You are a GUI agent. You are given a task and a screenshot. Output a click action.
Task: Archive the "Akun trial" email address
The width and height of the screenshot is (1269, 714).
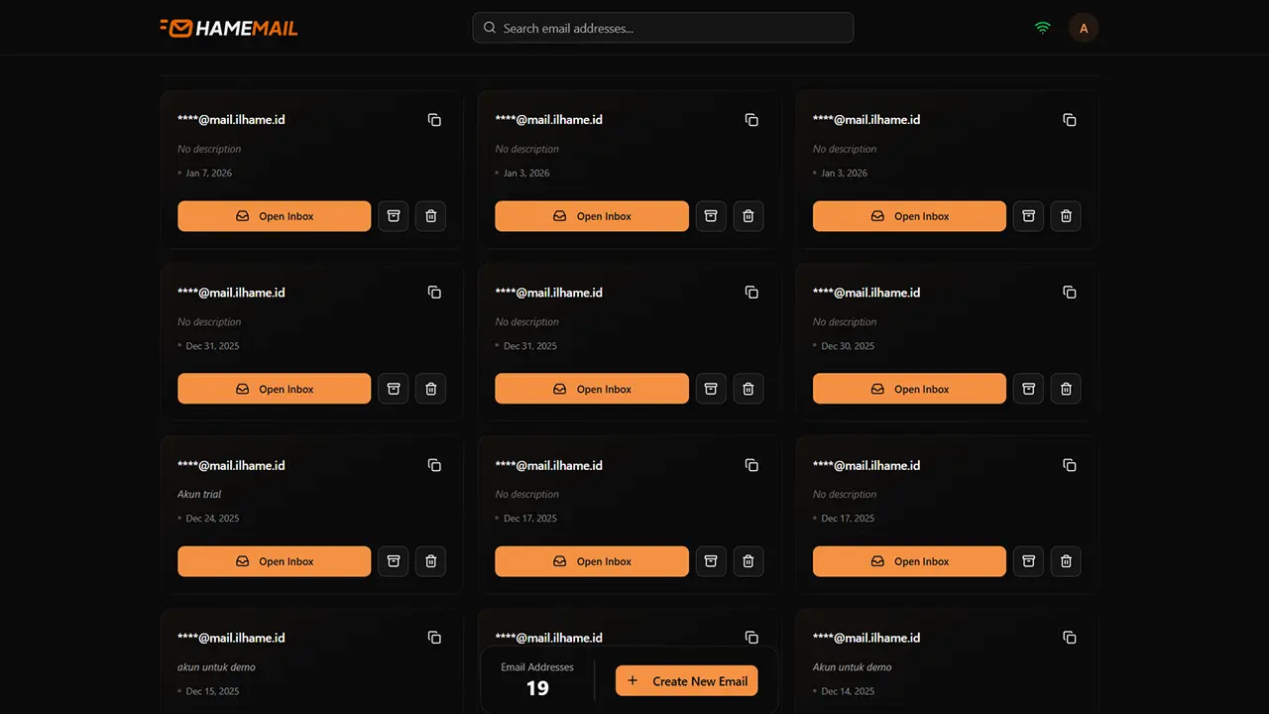coord(393,560)
